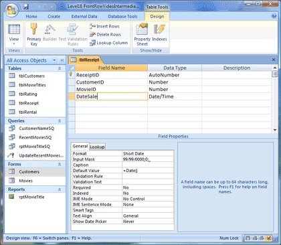Open Quick Access Toolbar customize dropdown

tap(61, 7)
